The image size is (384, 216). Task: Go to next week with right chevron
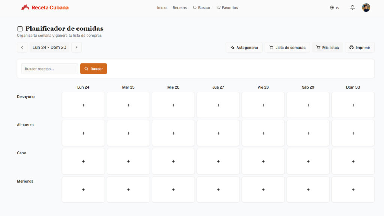[76, 47]
